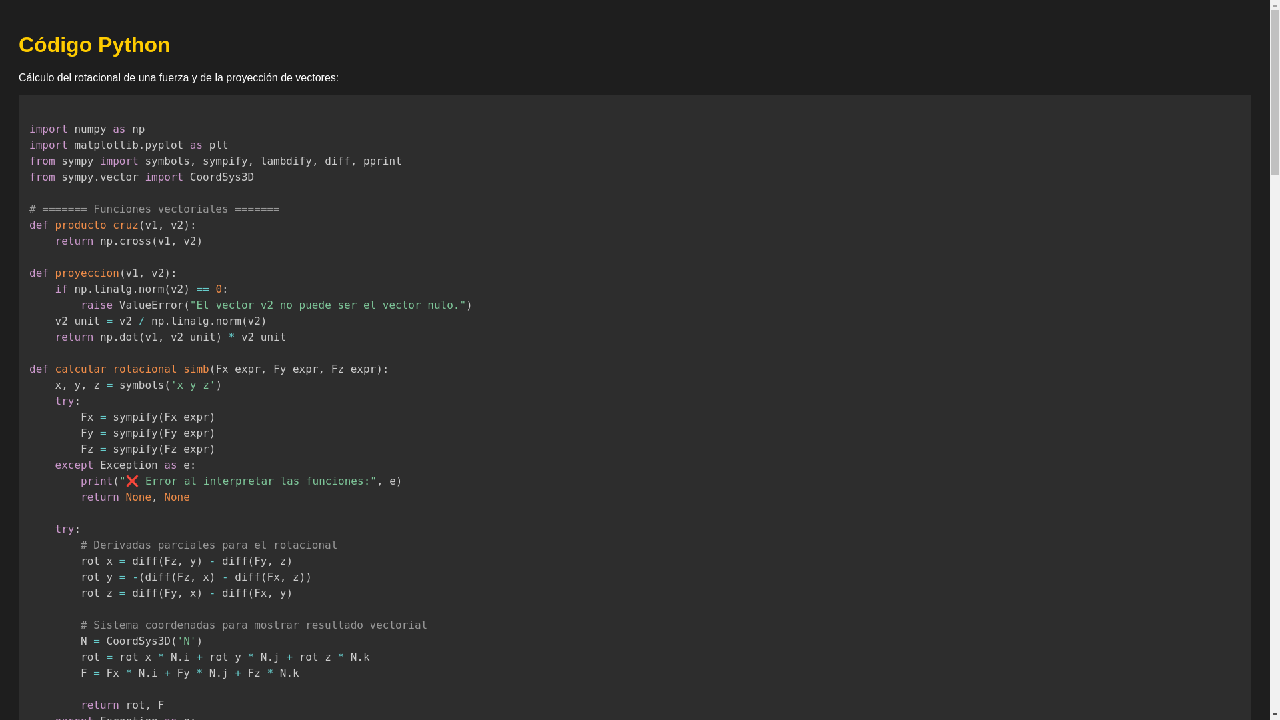The height and width of the screenshot is (720, 1280).
Task: Click the 'from sympy import symbols' line
Action: coord(215,161)
